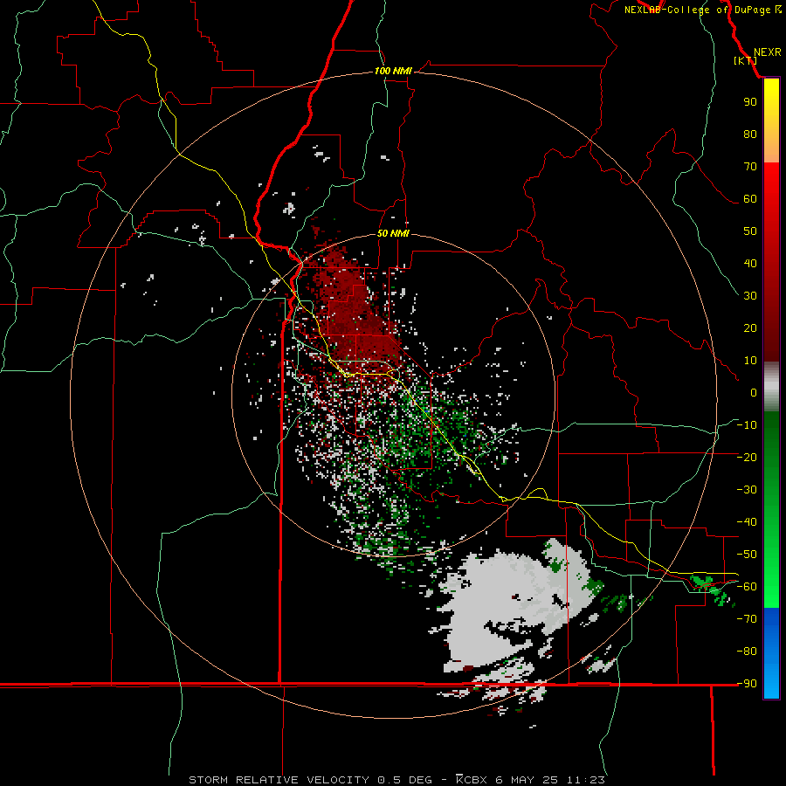The image size is (786, 786).
Task: Click the positive 80 scale value
Action: (750, 134)
